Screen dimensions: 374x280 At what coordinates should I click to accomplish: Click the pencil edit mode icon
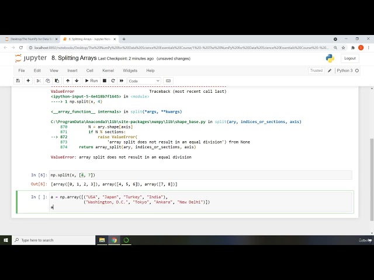[x=330, y=71]
